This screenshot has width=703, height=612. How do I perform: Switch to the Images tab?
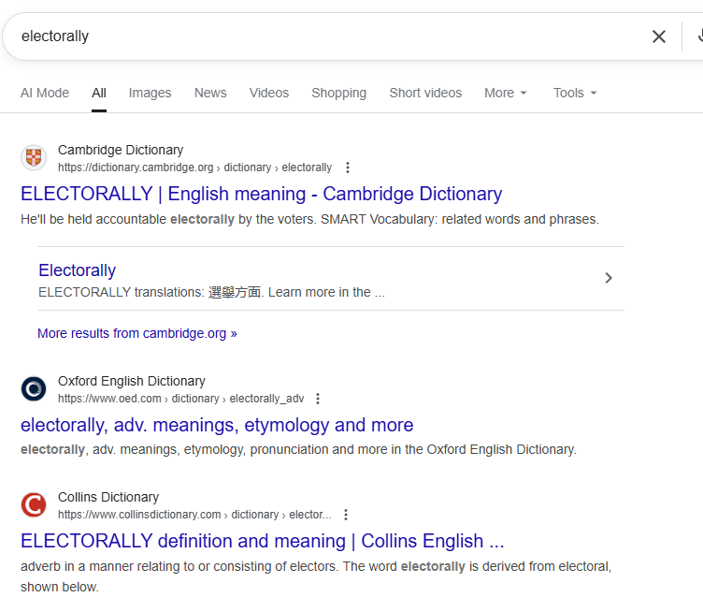pyautogui.click(x=150, y=93)
